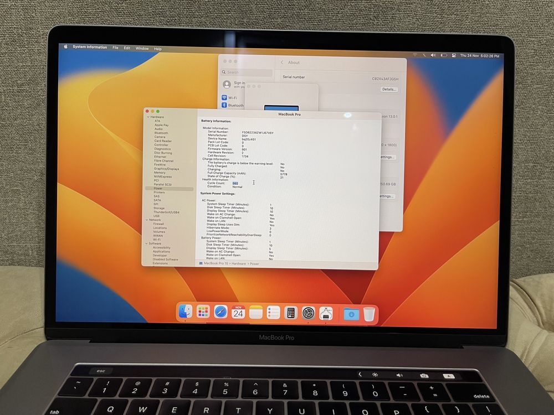Select Diagnostics in sidebar

[162, 149]
